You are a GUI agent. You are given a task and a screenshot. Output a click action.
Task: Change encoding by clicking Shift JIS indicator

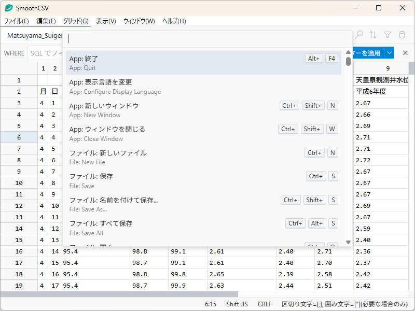click(x=238, y=304)
